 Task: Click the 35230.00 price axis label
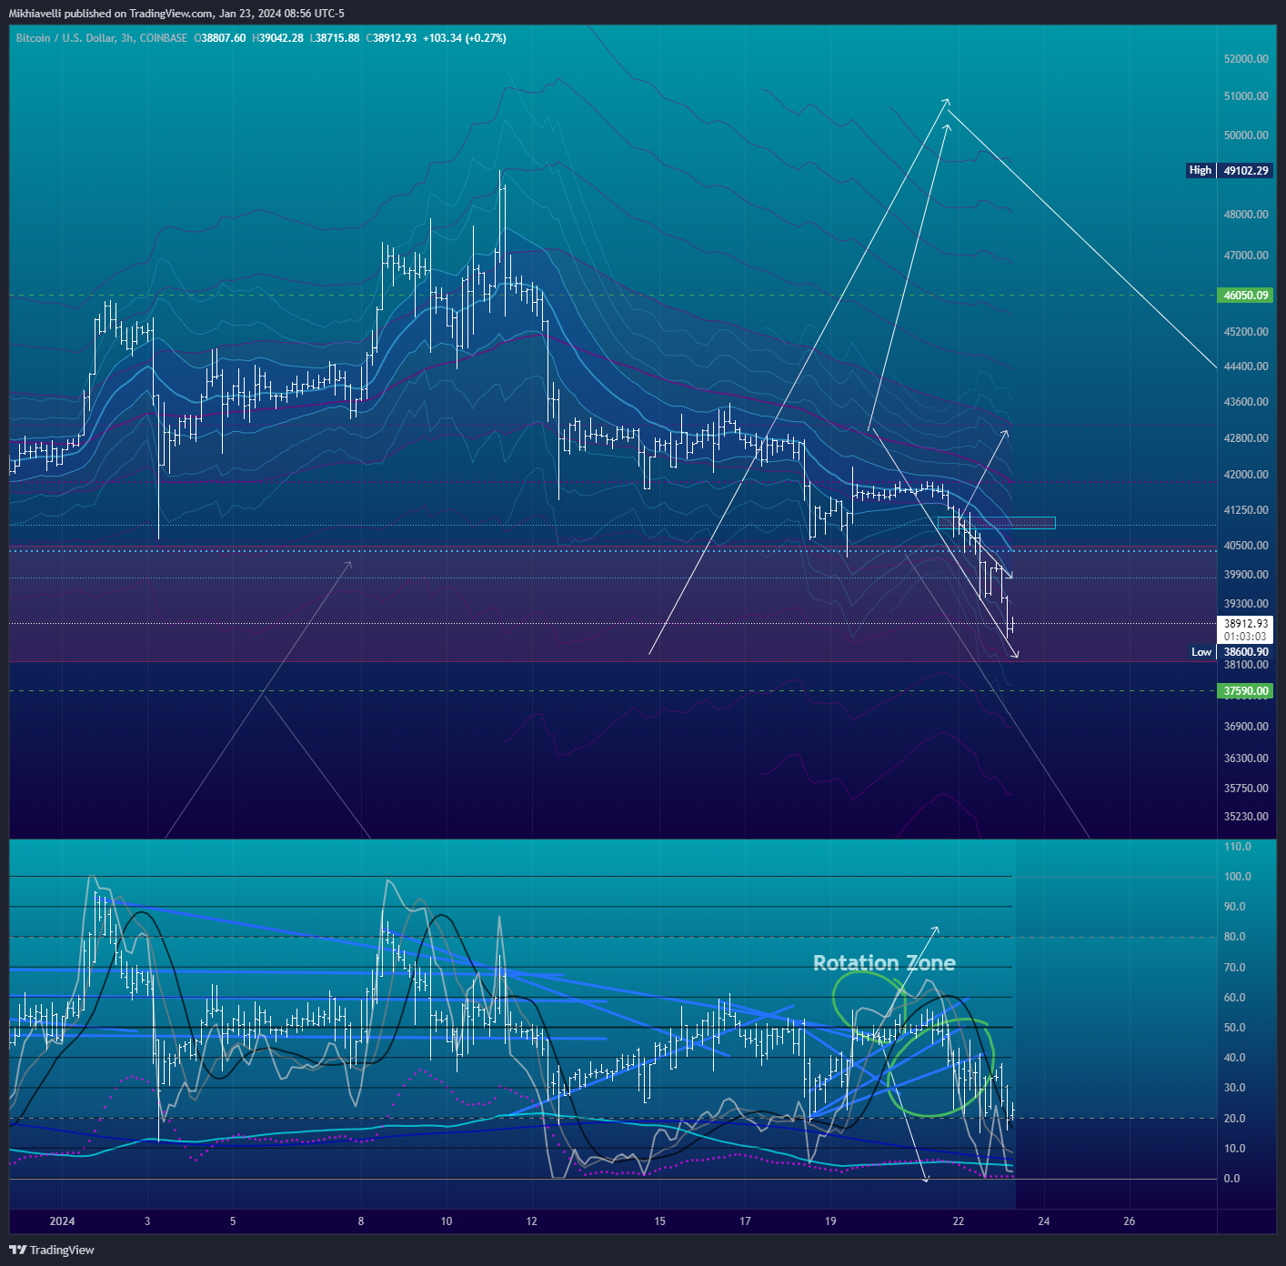[1246, 817]
